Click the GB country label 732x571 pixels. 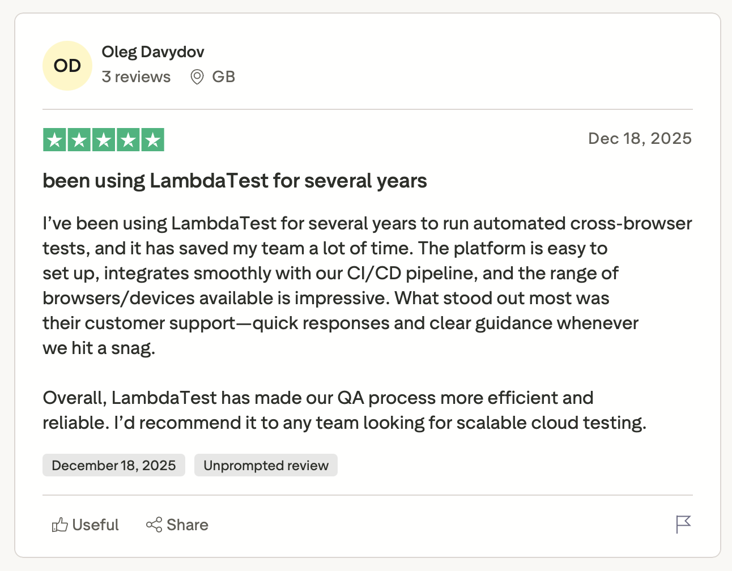point(223,77)
